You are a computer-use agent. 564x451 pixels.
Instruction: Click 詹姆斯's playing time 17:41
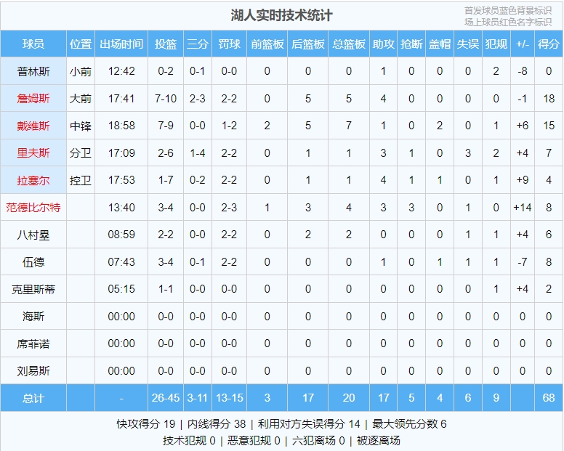121,99
